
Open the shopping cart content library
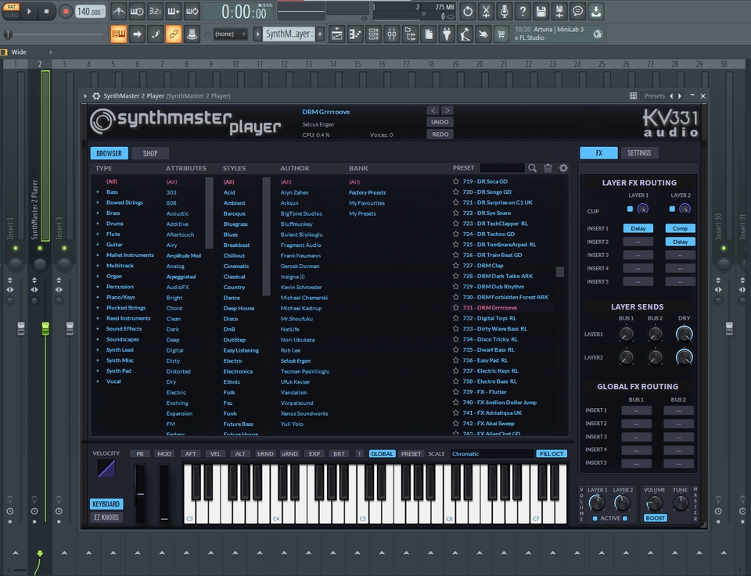click(501, 34)
